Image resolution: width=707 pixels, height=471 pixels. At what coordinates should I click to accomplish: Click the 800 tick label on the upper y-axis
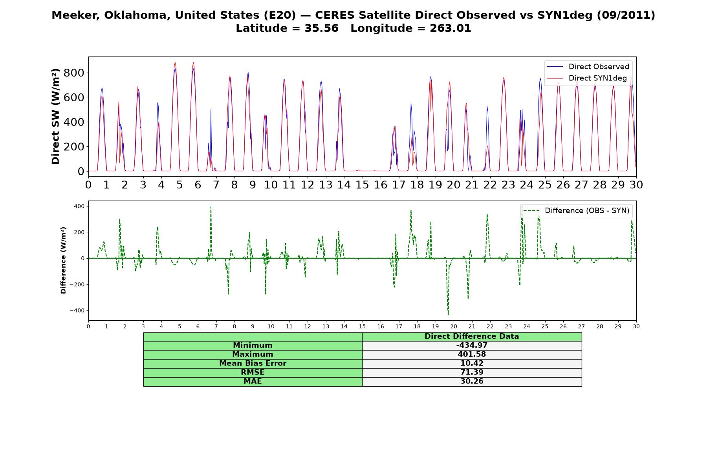[75, 73]
